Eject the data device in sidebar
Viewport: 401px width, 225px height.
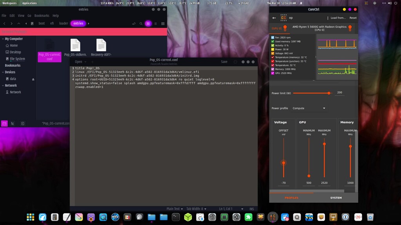tap(33, 79)
